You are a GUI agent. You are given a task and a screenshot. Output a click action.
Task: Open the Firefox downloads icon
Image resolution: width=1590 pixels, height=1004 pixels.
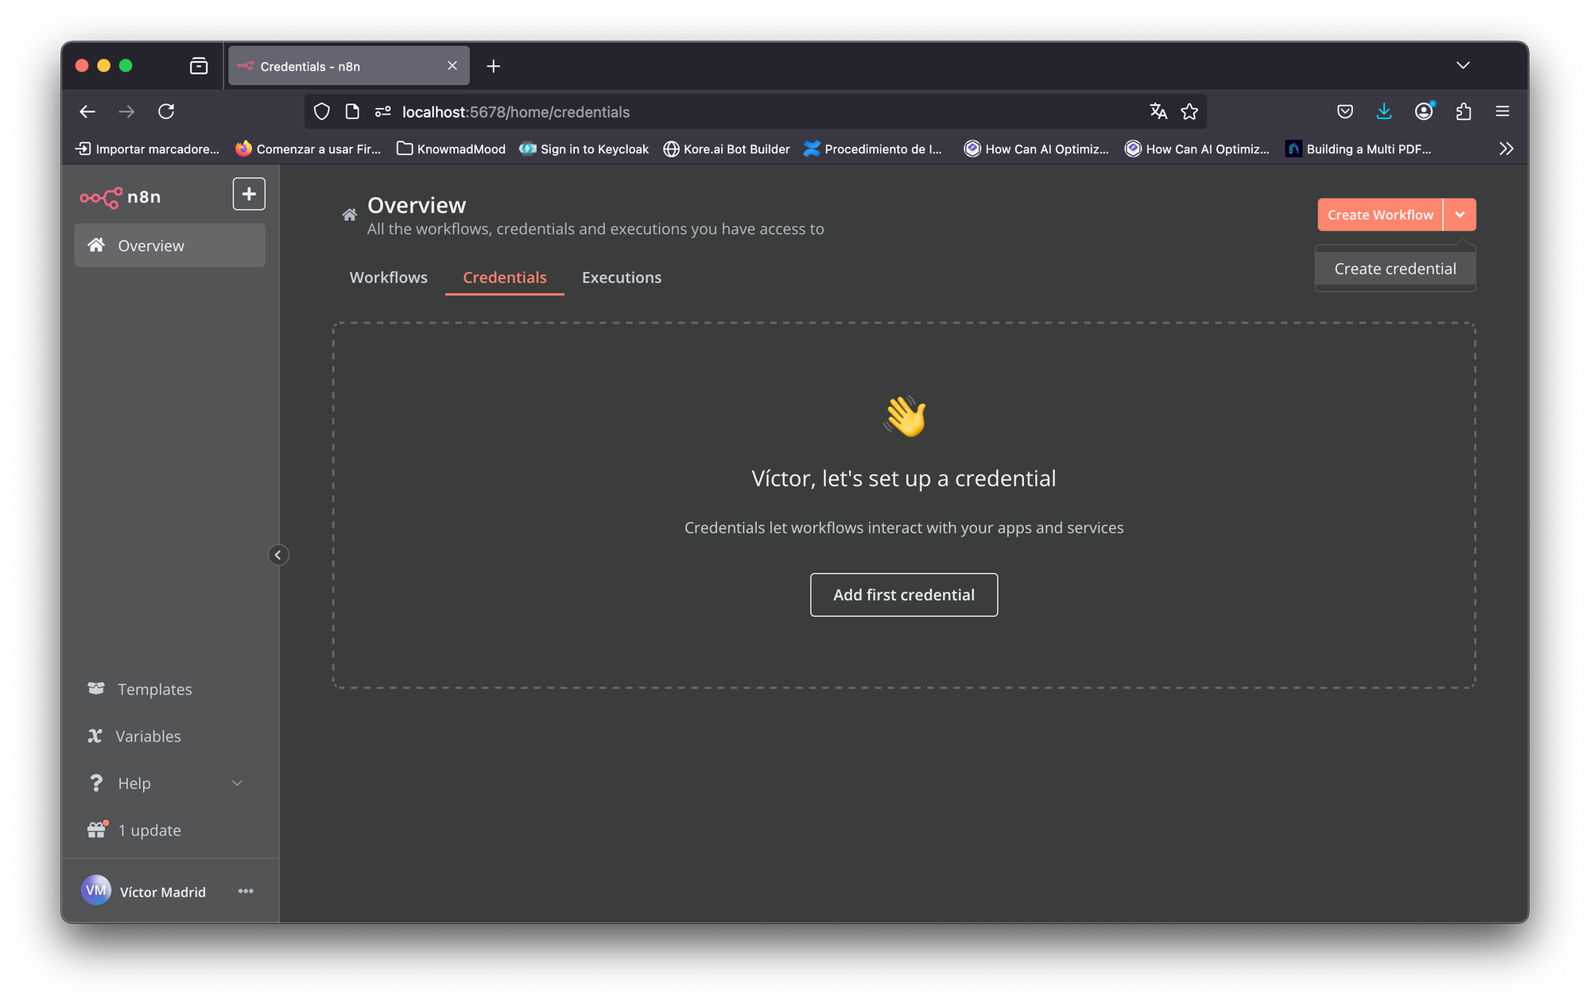(x=1384, y=111)
